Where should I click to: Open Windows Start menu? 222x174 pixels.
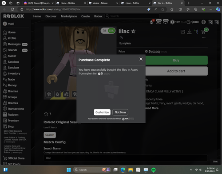coord(69,170)
